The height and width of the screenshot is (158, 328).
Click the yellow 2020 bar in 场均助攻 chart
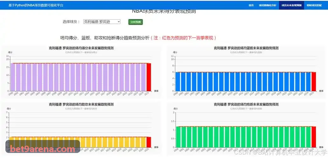point(121,142)
